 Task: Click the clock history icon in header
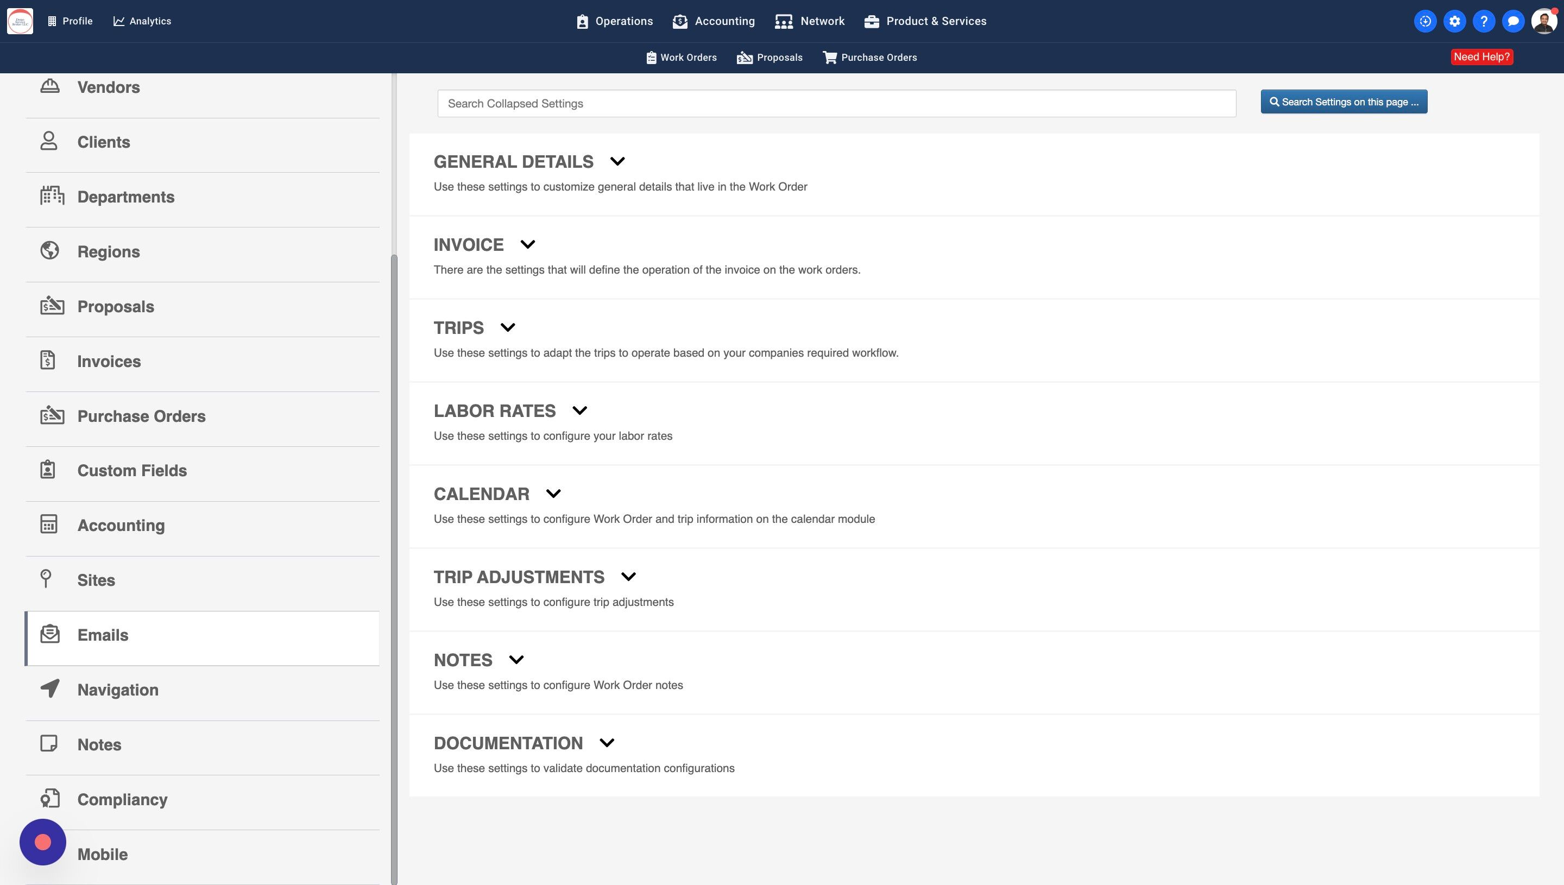tap(1425, 21)
